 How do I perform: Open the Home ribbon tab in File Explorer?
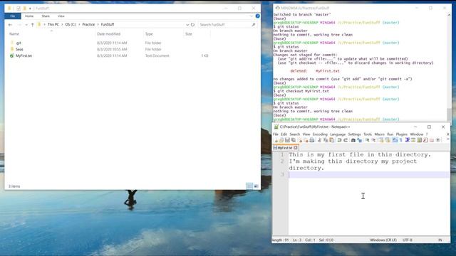[x=29, y=16]
